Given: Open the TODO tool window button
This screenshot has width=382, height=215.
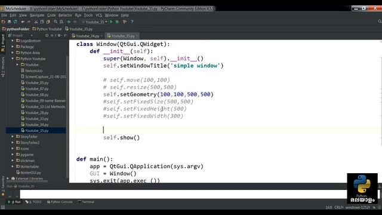Looking at the screenshot, I should [x=33, y=202].
